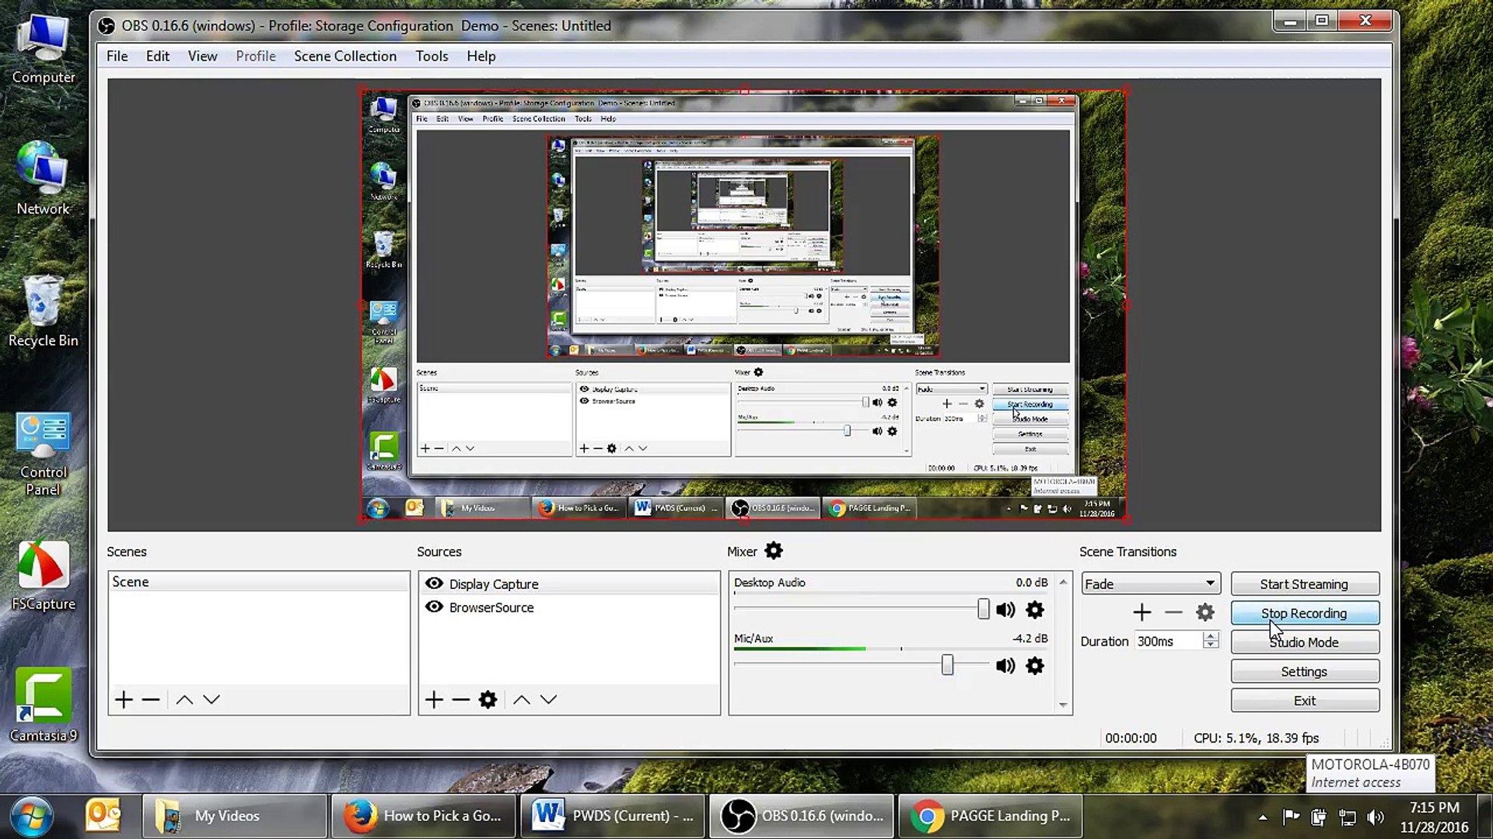Image resolution: width=1493 pixels, height=839 pixels.
Task: Click the network tray icon
Action: click(1348, 816)
